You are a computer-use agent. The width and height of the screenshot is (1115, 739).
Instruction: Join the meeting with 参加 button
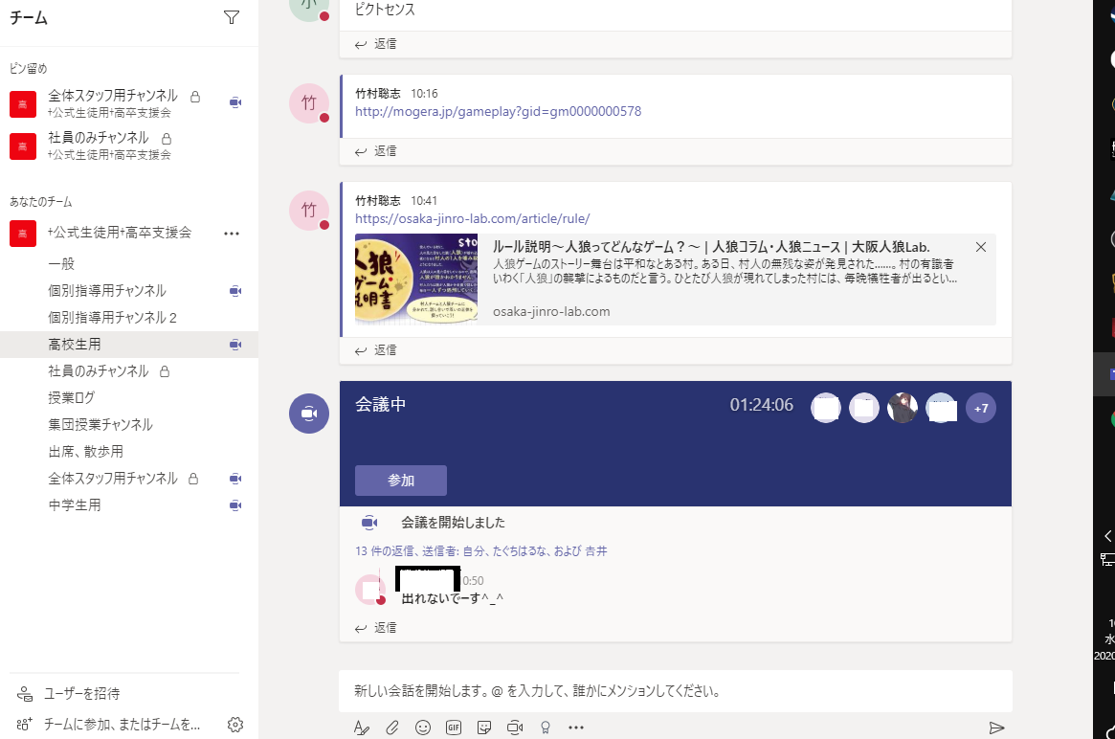pyautogui.click(x=400, y=481)
